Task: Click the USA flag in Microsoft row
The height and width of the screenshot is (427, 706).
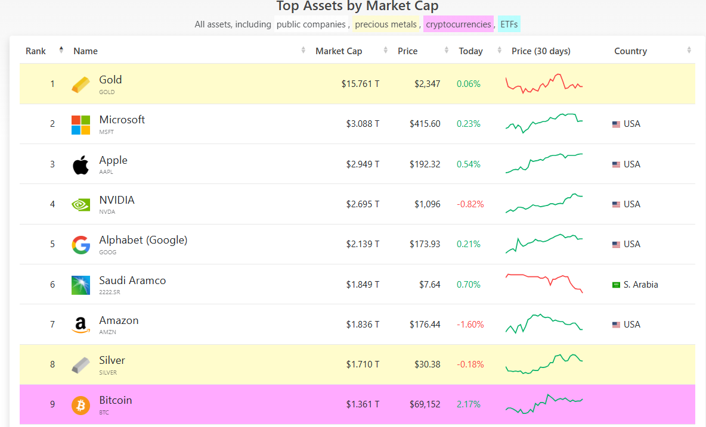Action: pos(616,124)
